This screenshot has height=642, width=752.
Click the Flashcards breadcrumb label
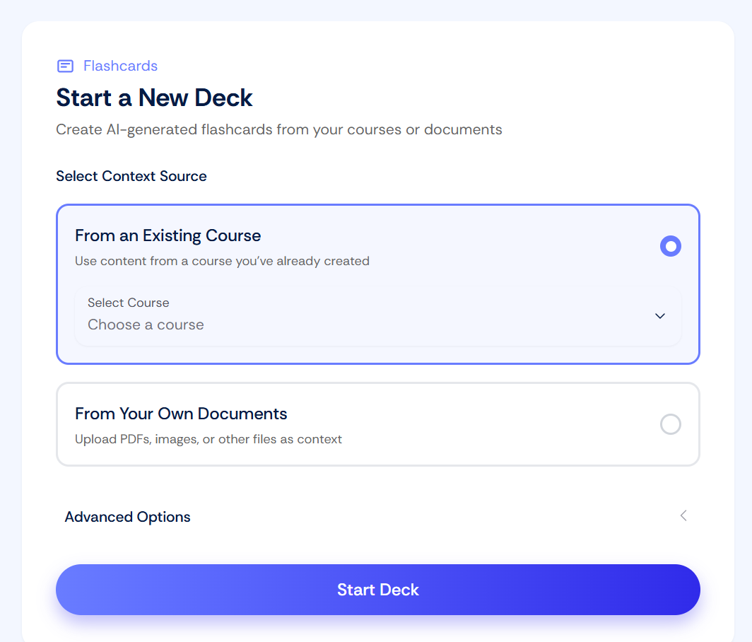click(120, 66)
